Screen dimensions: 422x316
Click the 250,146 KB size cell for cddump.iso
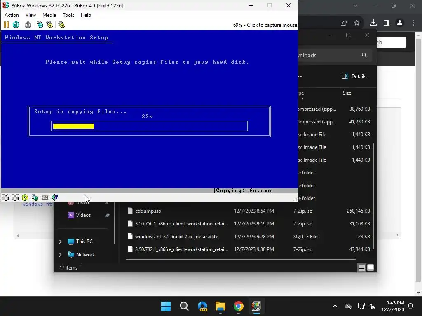pyautogui.click(x=358, y=211)
